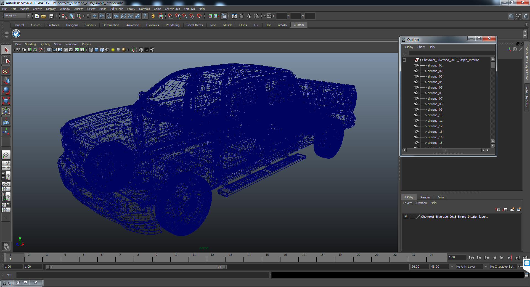Switch to the Polygons shelf tab

tap(72, 25)
